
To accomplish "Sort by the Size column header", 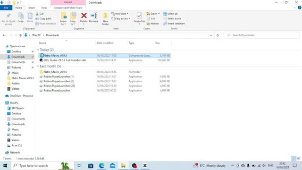I will [157, 43].
